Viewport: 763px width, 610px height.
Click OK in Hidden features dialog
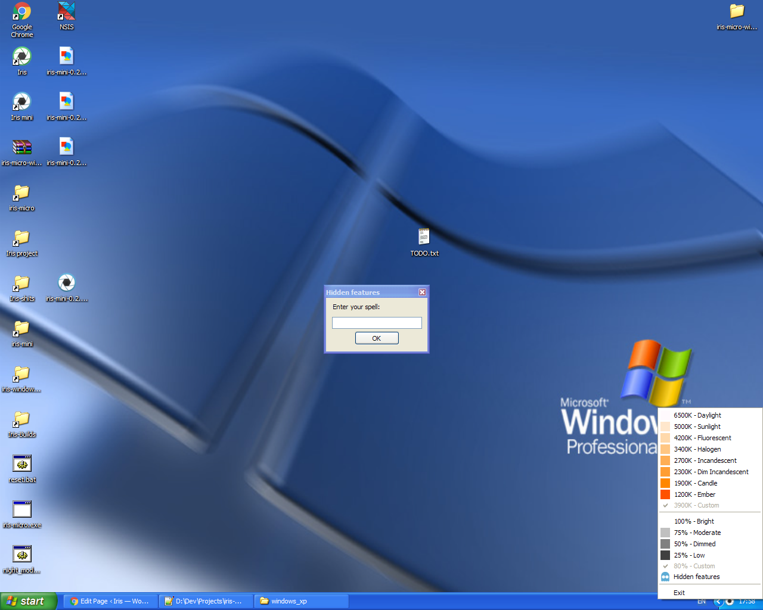377,338
